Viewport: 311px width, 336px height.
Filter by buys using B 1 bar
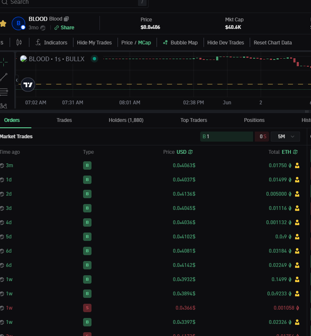click(227, 137)
